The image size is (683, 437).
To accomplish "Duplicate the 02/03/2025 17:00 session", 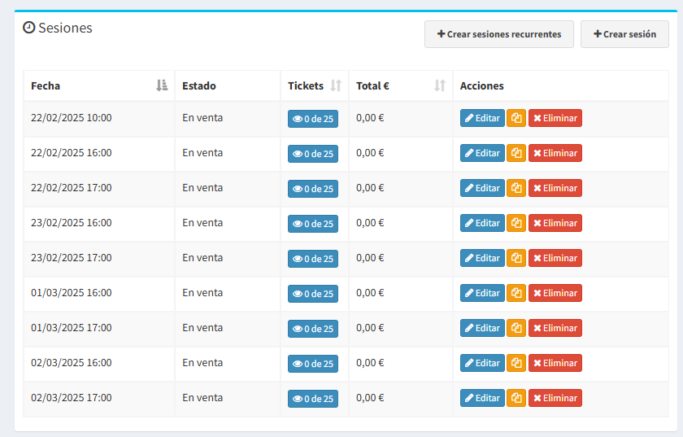I will 516,398.
